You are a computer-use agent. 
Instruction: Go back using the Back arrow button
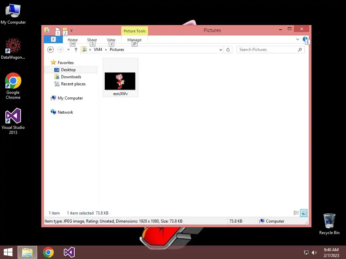[51, 50]
